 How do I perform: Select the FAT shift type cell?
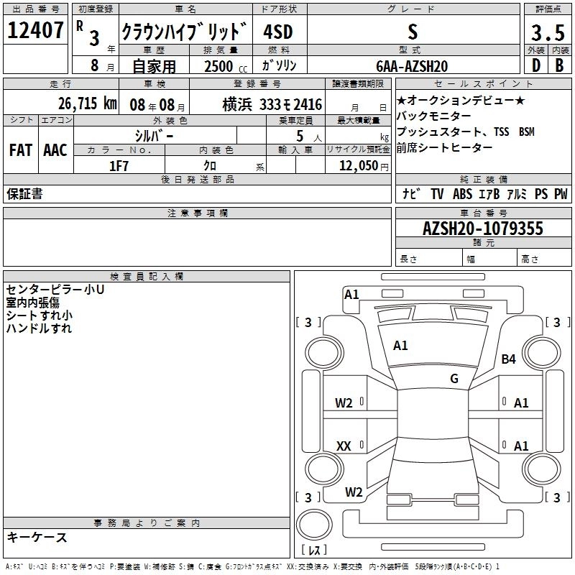point(20,149)
